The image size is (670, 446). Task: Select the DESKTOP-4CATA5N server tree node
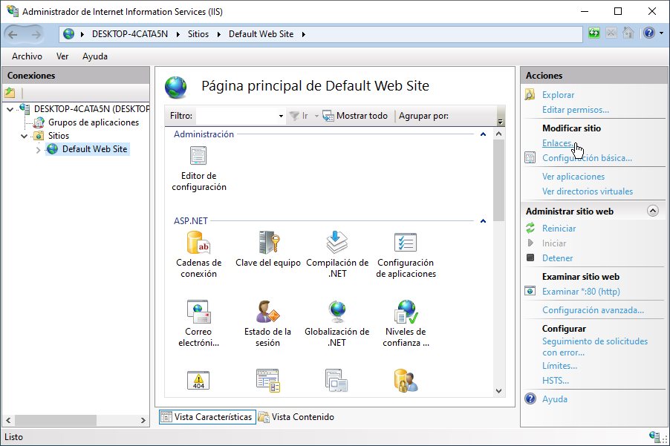pos(91,109)
